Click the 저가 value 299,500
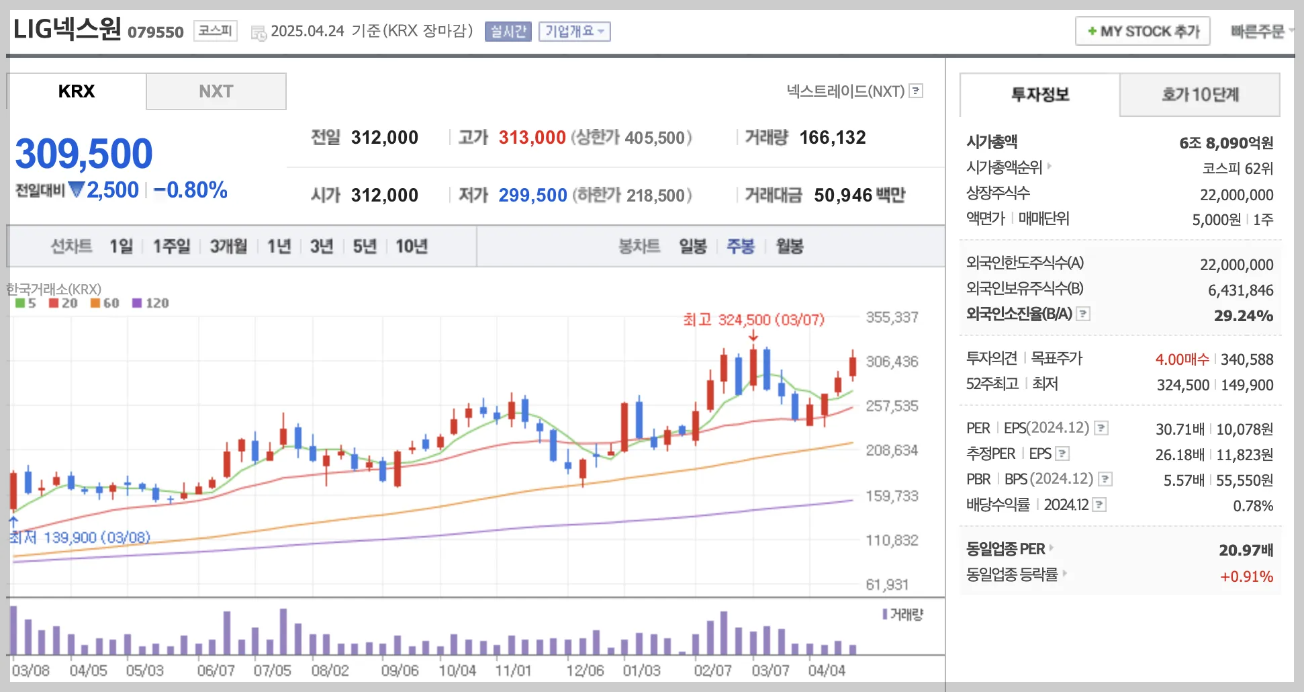 click(533, 196)
